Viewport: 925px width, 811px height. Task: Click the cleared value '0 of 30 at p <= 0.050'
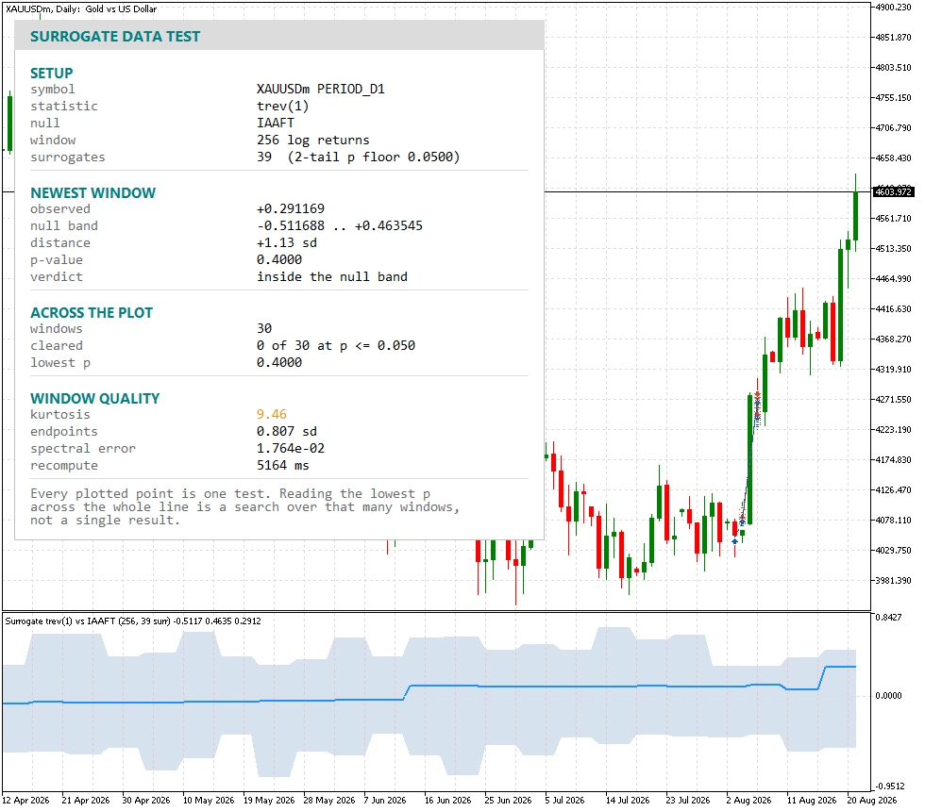pyautogui.click(x=336, y=345)
